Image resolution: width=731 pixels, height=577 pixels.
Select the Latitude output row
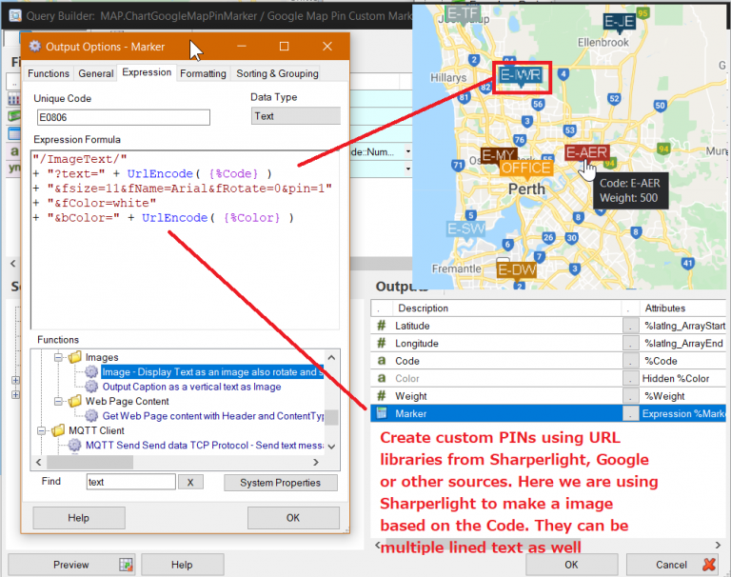(548, 326)
